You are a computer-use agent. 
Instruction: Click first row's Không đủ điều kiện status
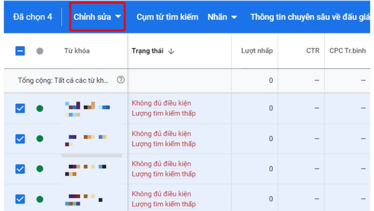[161, 103]
